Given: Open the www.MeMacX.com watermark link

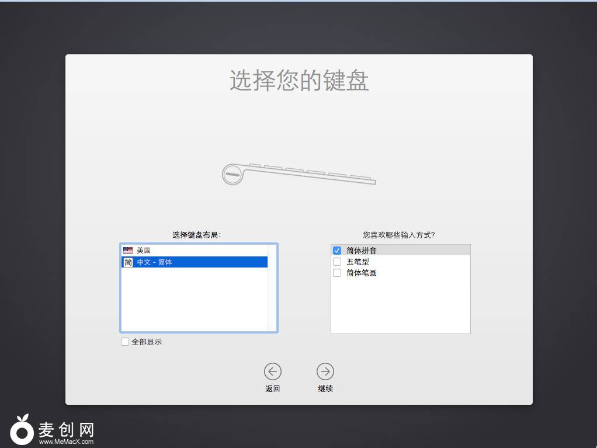Looking at the screenshot, I should 66,442.
